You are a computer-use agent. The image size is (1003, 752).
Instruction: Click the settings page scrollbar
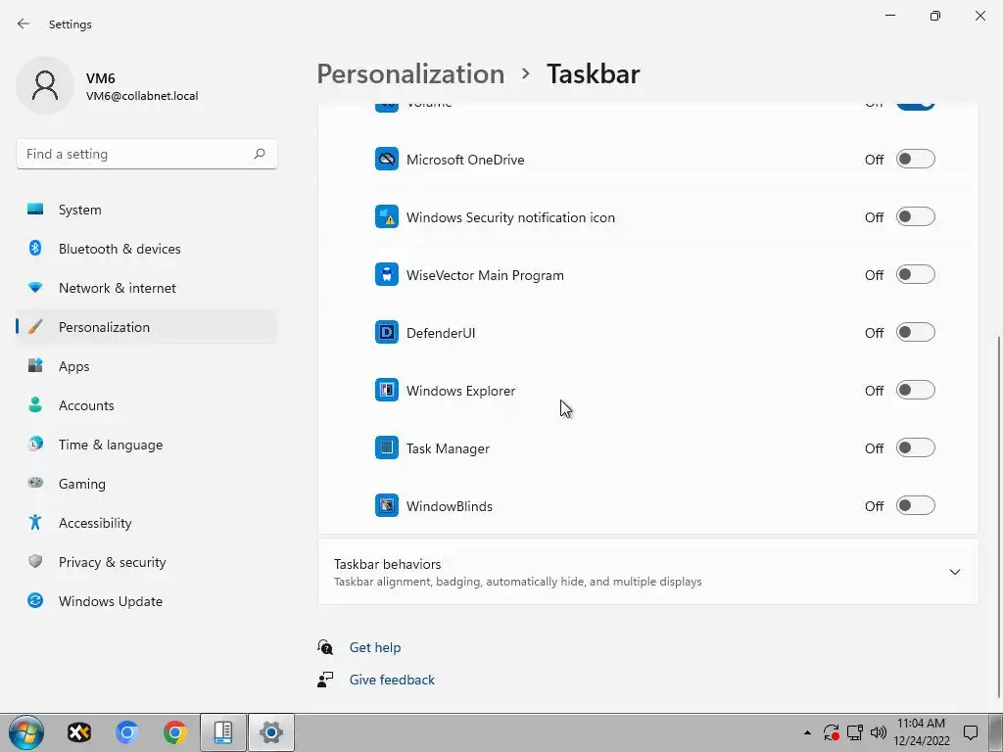tap(999, 517)
